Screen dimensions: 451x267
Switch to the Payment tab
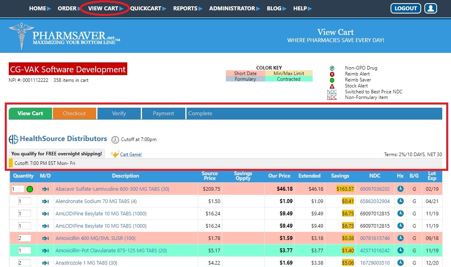click(164, 113)
